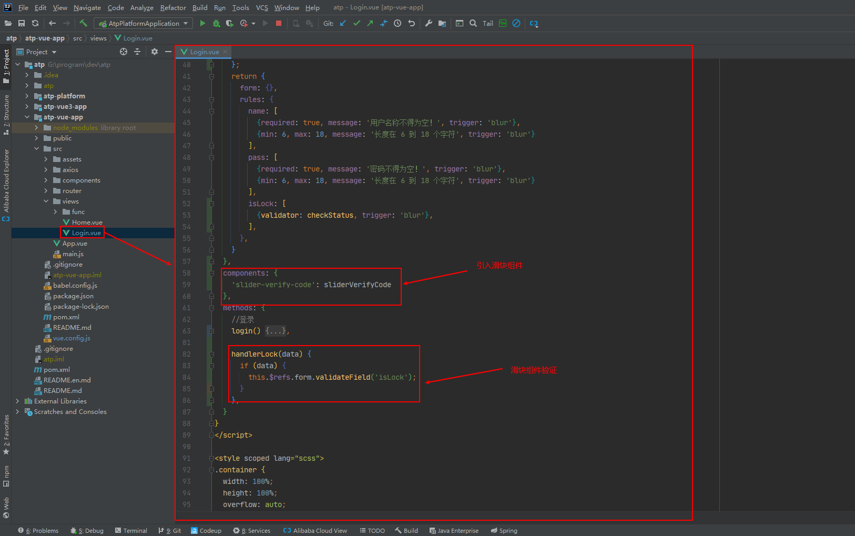This screenshot has width=855, height=536.
Task: Click the Tail toolbar button
Action: pyautogui.click(x=488, y=23)
